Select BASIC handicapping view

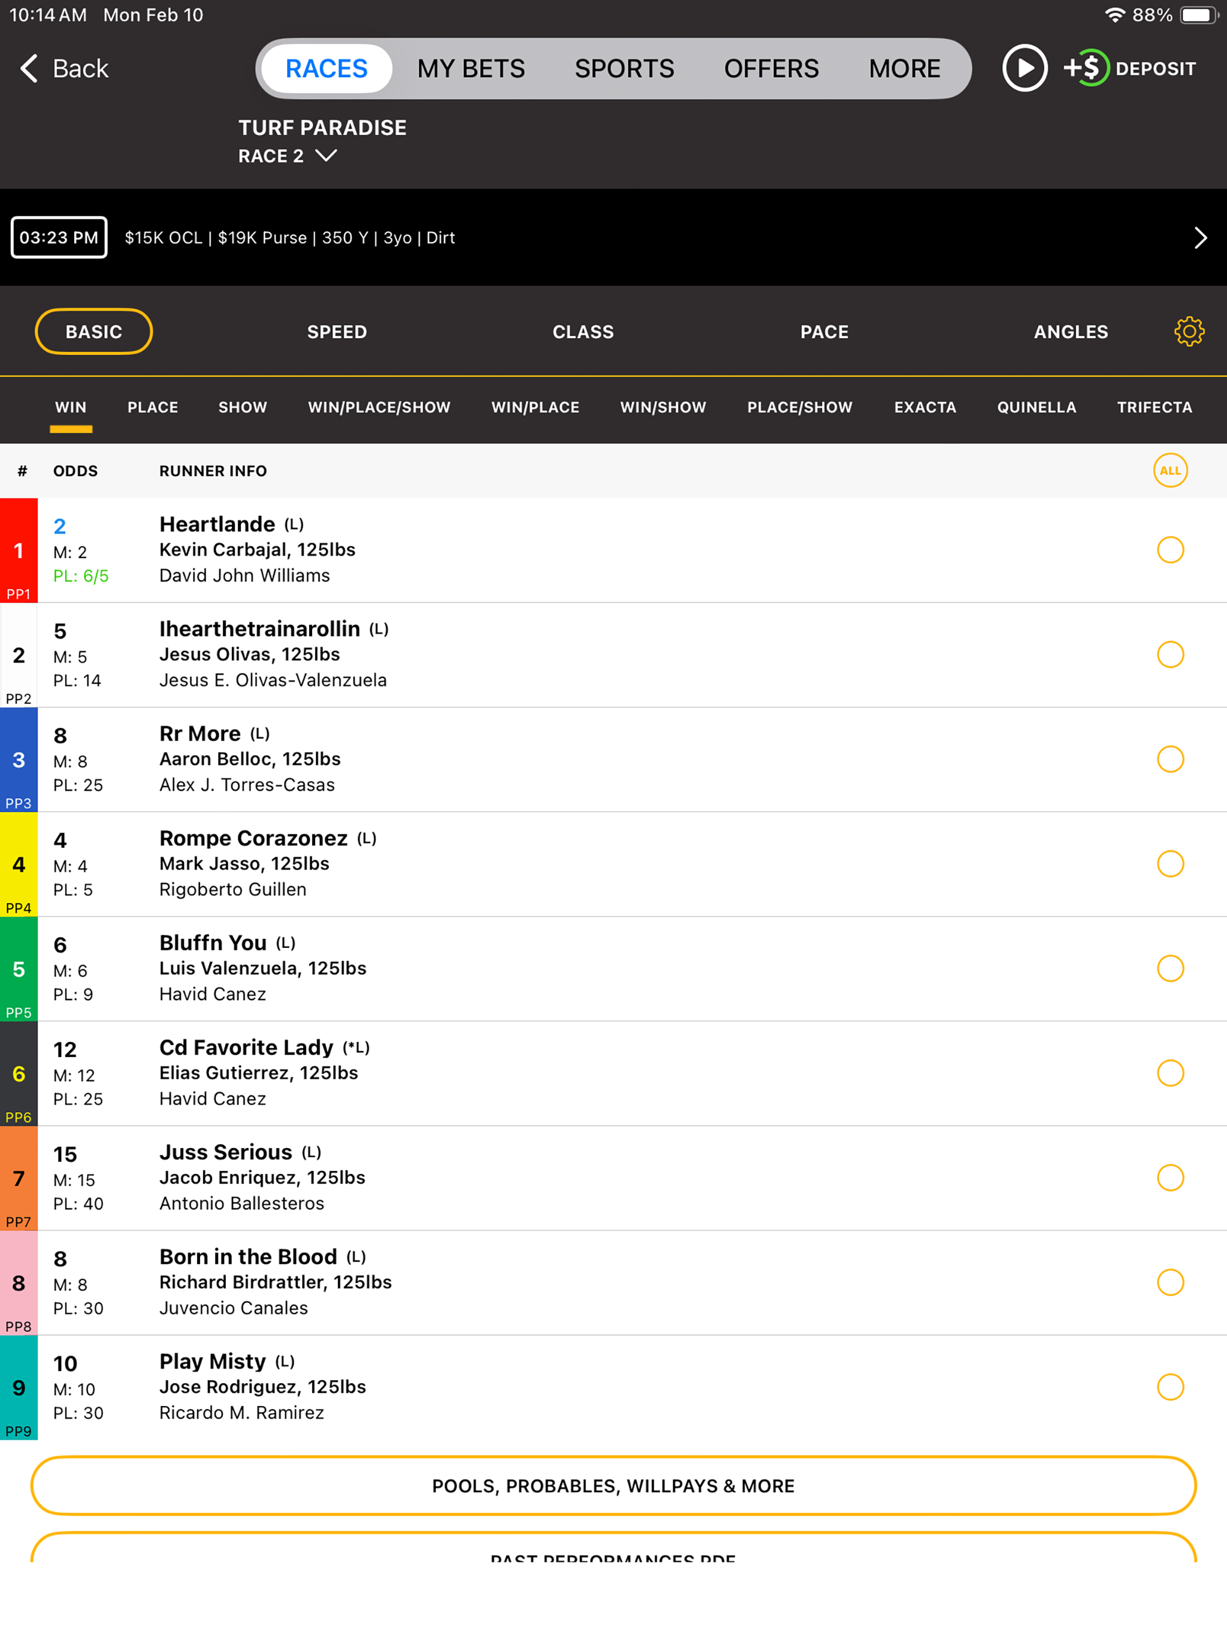pyautogui.click(x=94, y=331)
